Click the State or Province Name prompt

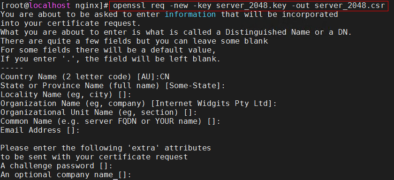pos(113,86)
